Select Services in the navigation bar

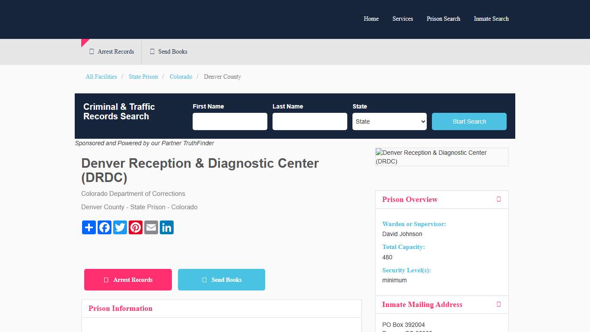coord(403,19)
